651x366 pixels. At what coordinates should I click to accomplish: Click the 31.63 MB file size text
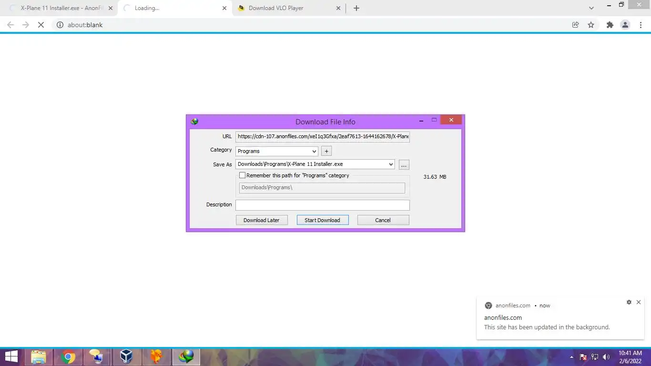click(435, 177)
